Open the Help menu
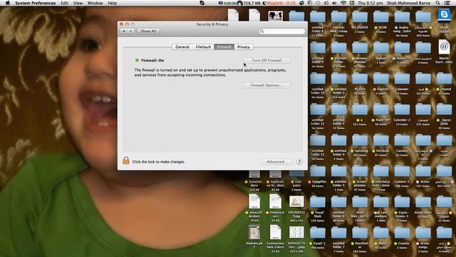Screen dimensions: 456x257 [113, 3]
